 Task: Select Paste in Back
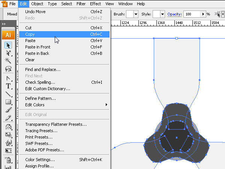click(x=64, y=53)
